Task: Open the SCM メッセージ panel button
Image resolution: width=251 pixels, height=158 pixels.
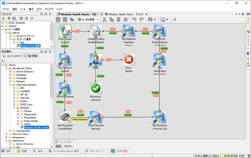Action: tap(95, 151)
